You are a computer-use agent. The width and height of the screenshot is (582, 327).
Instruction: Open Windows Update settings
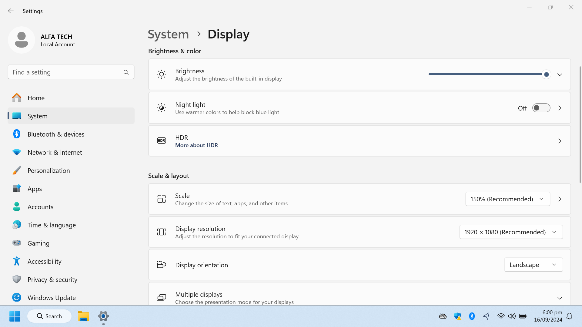pyautogui.click(x=71, y=298)
